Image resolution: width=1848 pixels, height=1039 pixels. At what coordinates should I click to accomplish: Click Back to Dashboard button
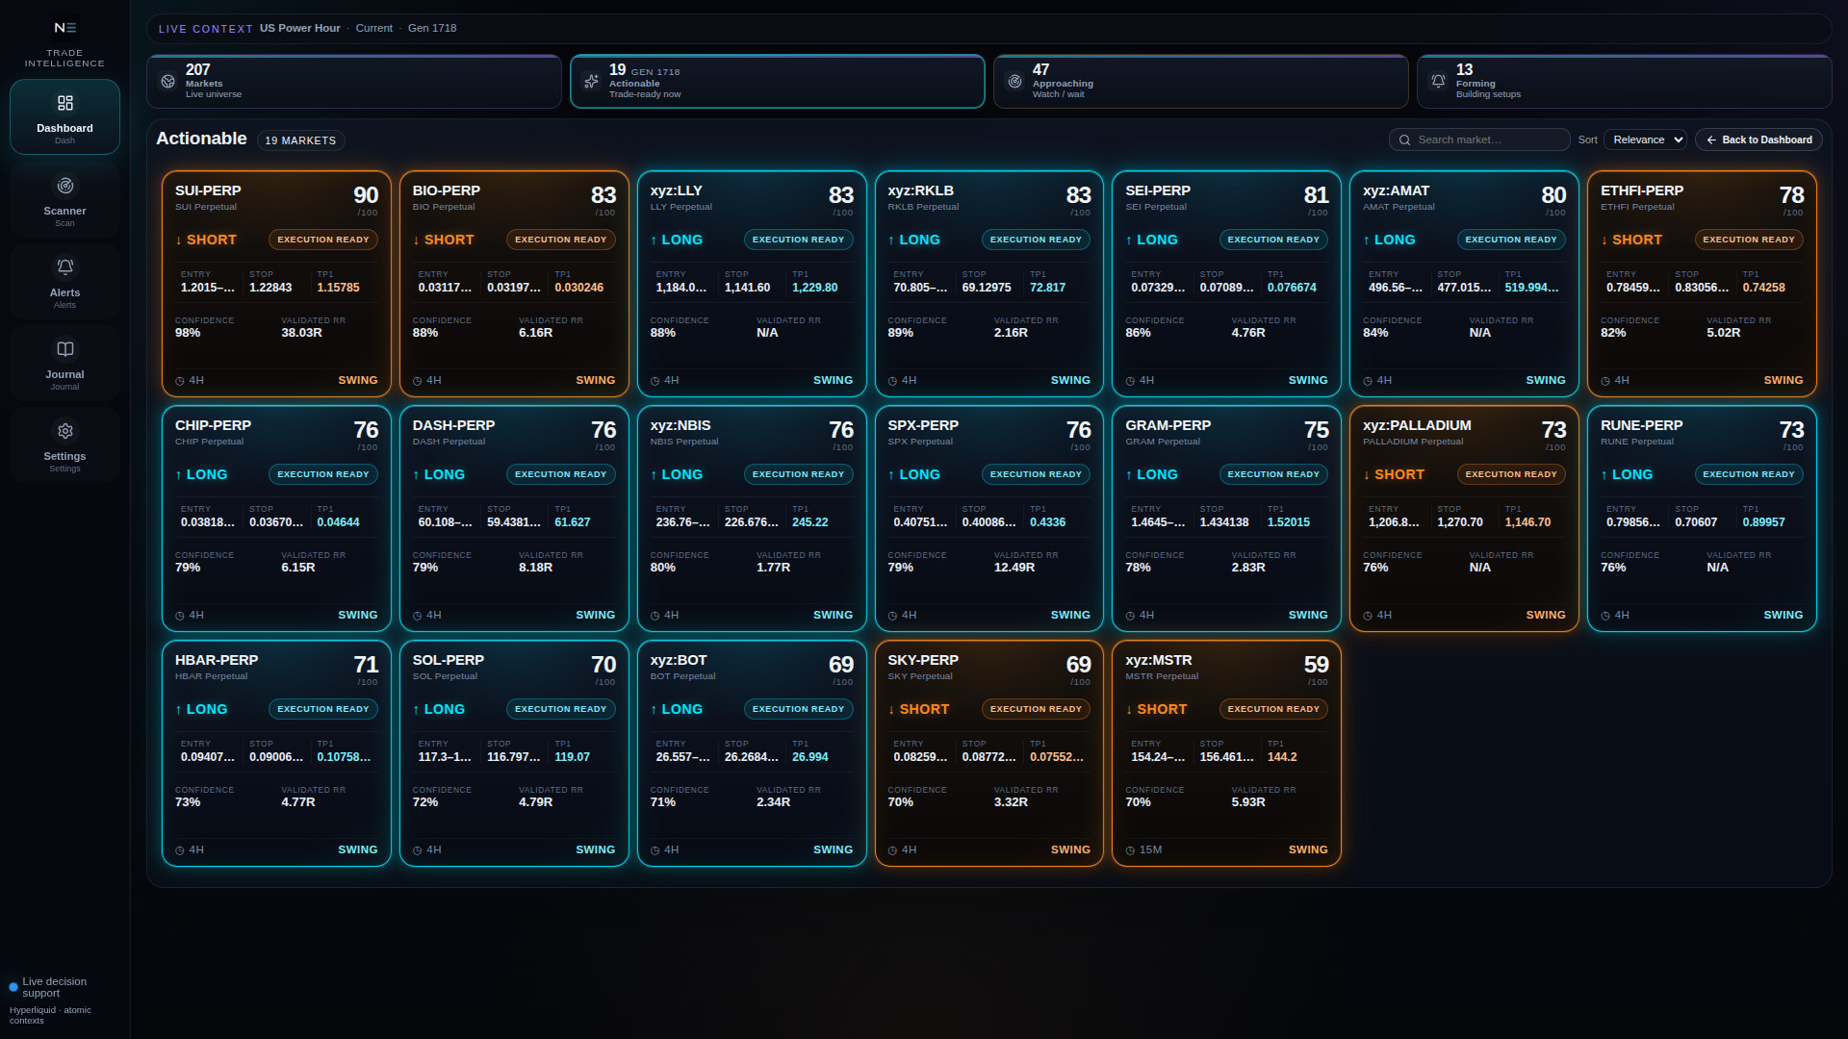pos(1758,139)
